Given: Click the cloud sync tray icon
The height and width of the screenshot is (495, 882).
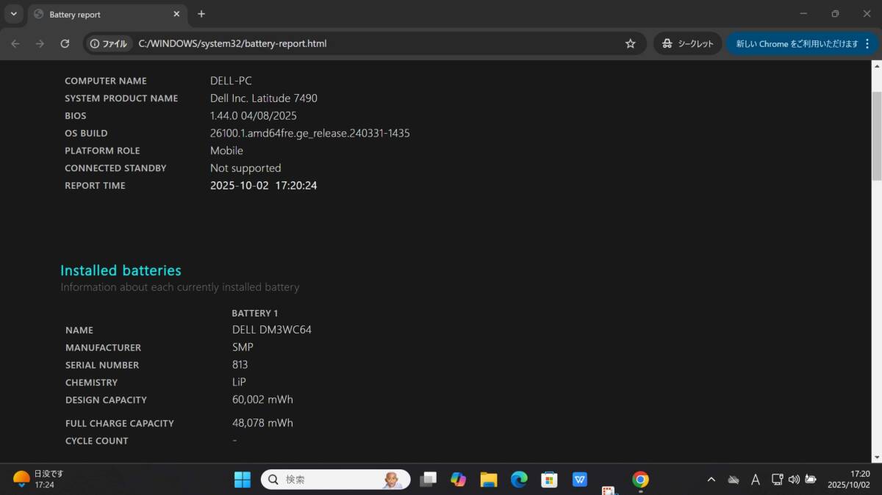Looking at the screenshot, I should click(x=733, y=480).
